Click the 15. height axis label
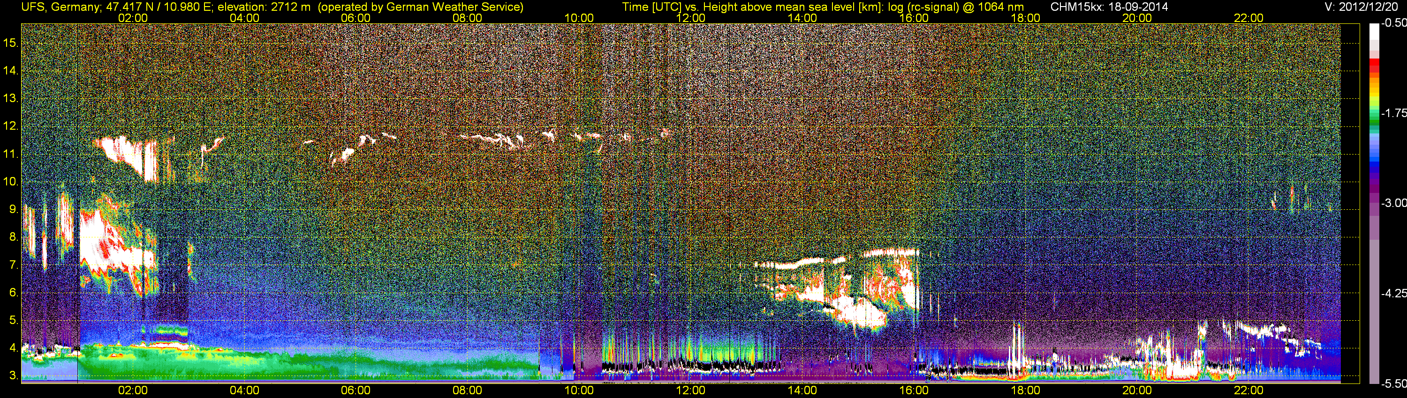 tap(10, 43)
